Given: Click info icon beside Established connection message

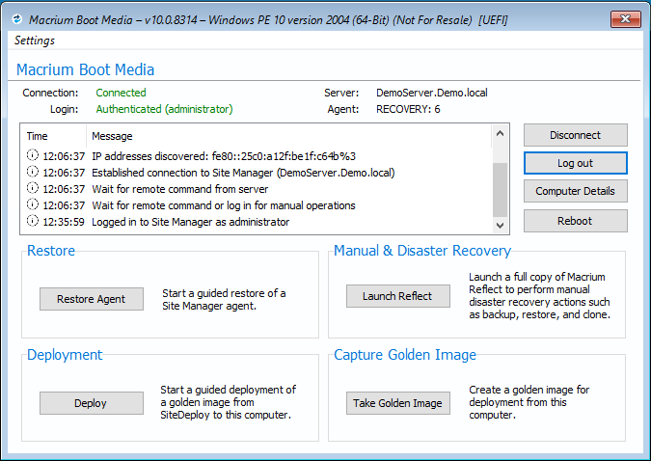Looking at the screenshot, I should pos(33,172).
